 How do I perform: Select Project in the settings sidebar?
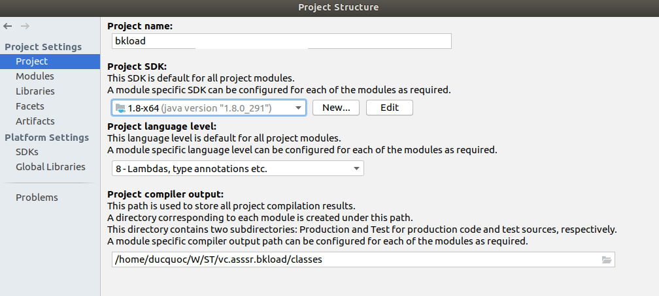[x=50, y=61]
